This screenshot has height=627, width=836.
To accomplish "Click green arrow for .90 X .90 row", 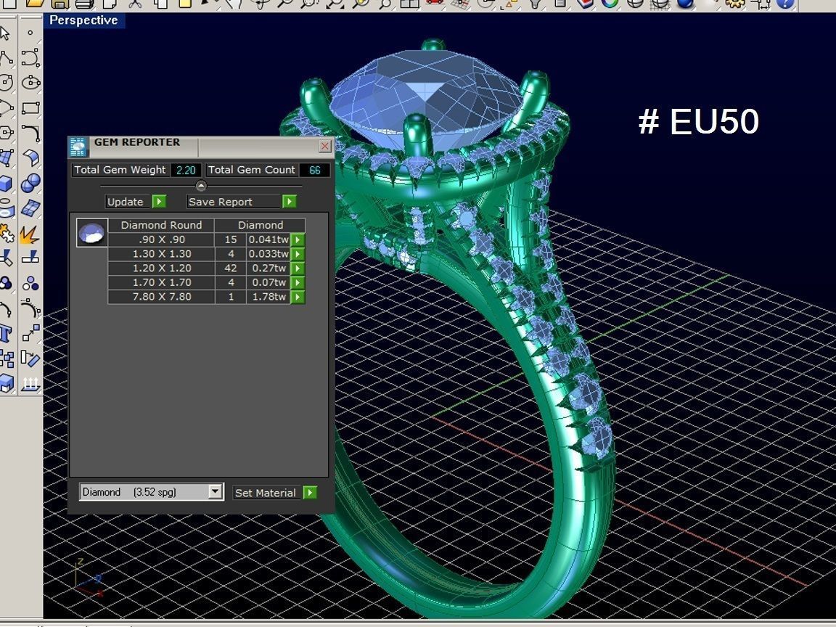I will click(298, 240).
